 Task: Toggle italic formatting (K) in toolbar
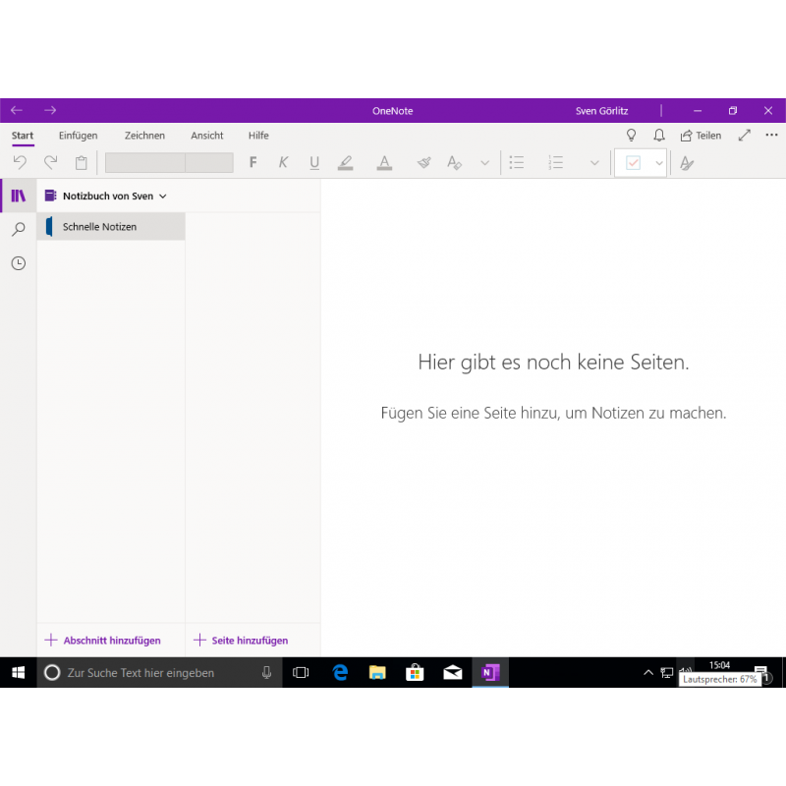[x=284, y=163]
